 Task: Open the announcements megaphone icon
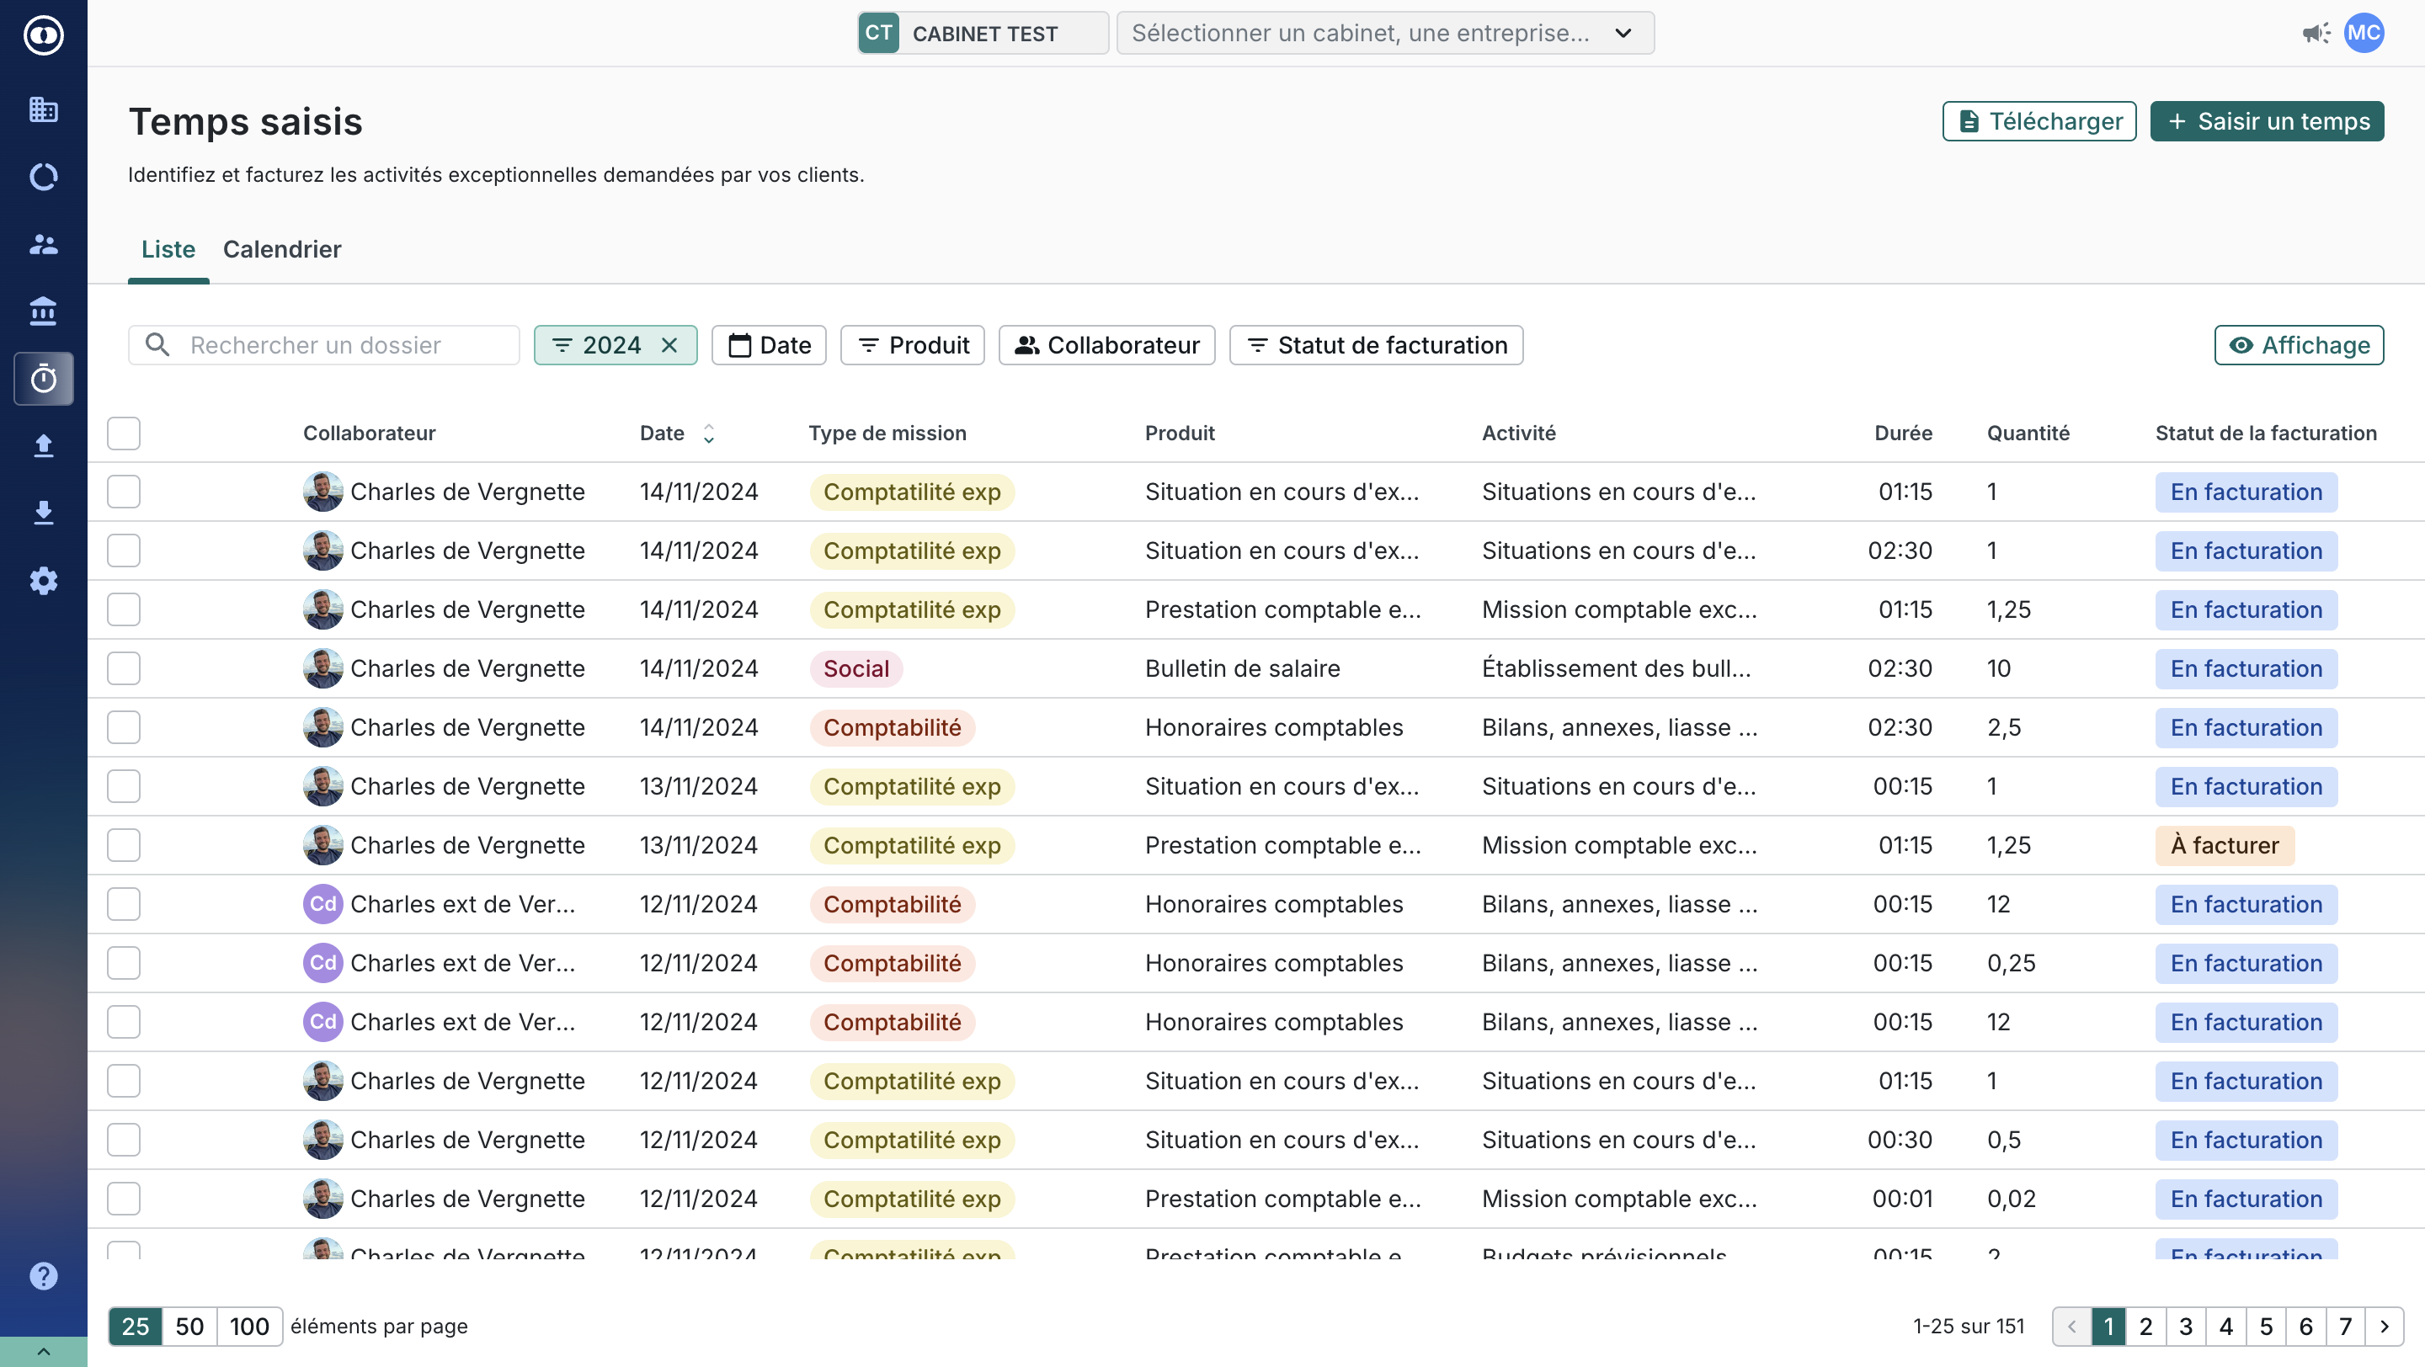(x=2316, y=34)
